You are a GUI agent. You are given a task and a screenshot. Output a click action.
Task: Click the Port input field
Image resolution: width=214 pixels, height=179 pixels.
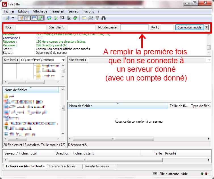(x=167, y=27)
